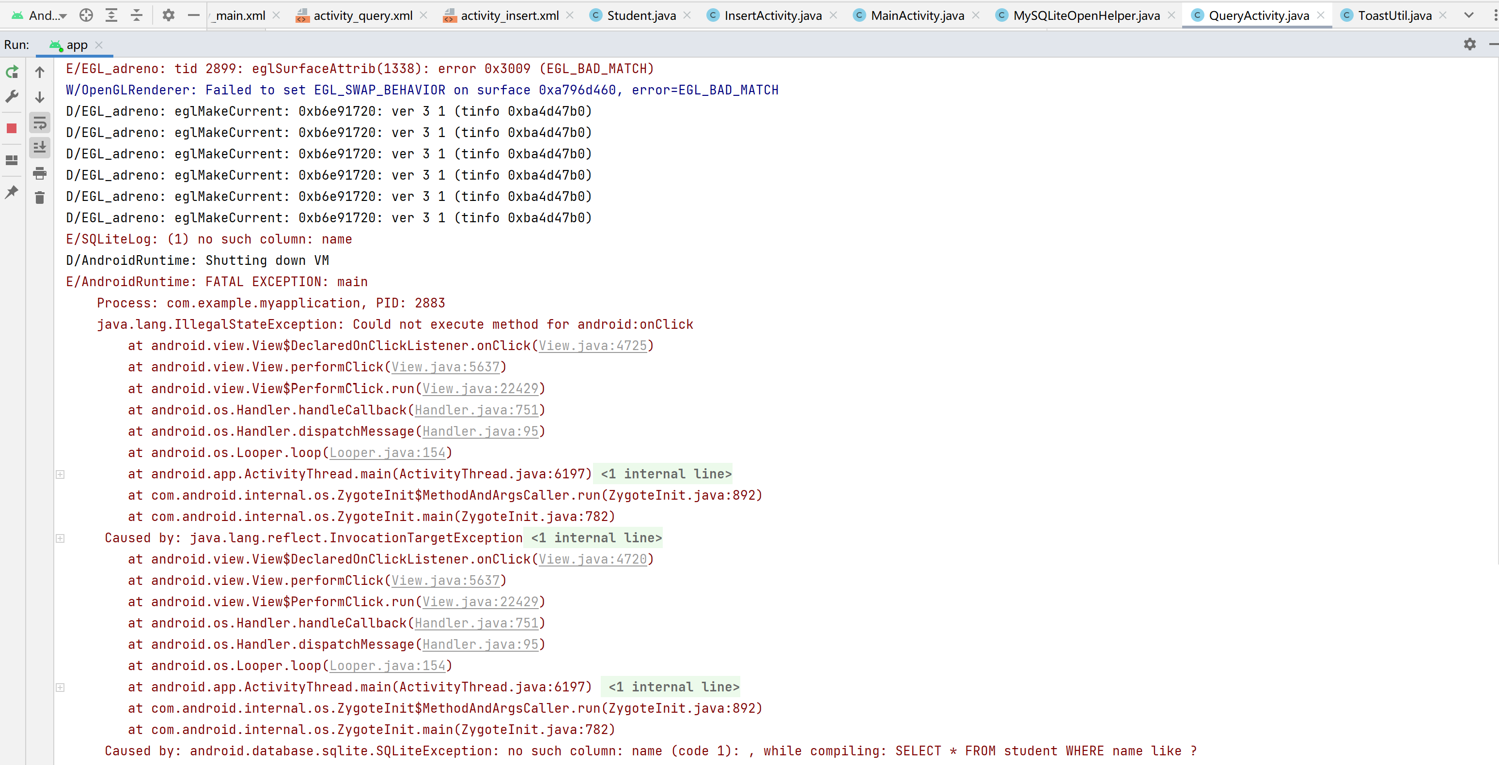This screenshot has height=765, width=1499.
Task: Open first View.java:22429 link
Action: (480, 389)
